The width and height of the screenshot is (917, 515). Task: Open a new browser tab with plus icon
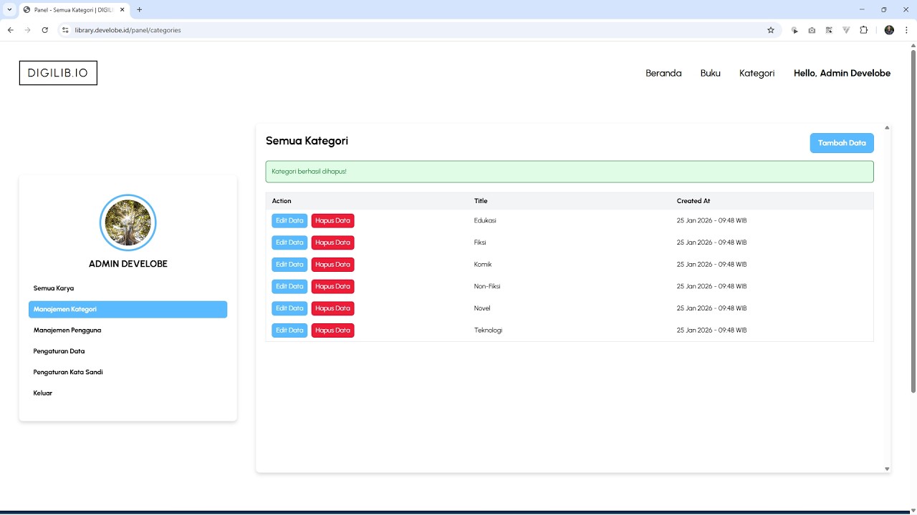139,10
